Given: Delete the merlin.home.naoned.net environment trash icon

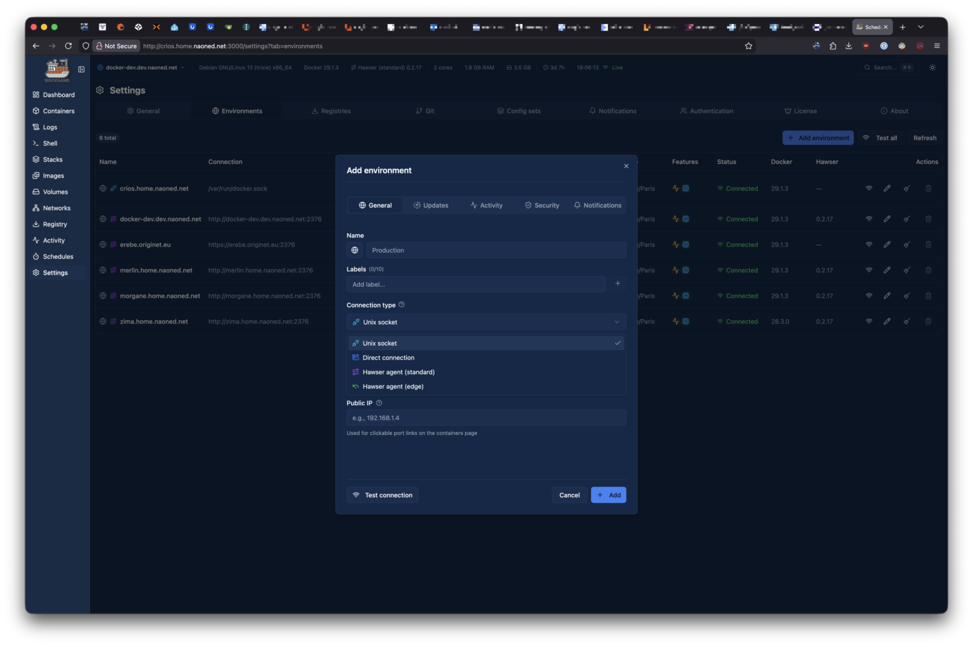Looking at the screenshot, I should pyautogui.click(x=928, y=270).
